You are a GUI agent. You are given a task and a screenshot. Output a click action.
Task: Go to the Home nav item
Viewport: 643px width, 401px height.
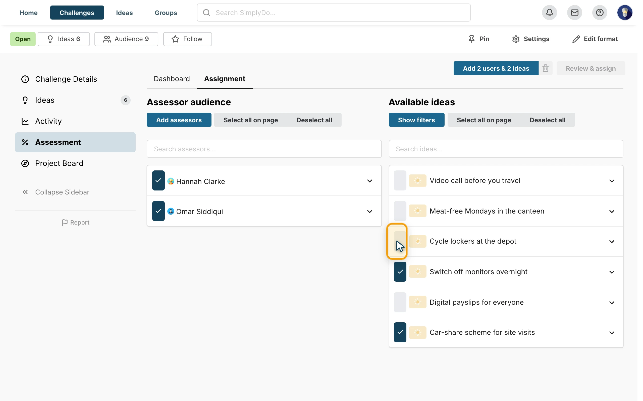pos(28,13)
